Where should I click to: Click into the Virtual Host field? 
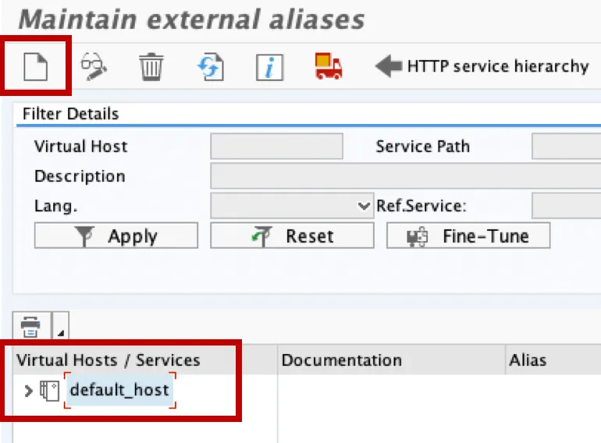pyautogui.click(x=276, y=147)
